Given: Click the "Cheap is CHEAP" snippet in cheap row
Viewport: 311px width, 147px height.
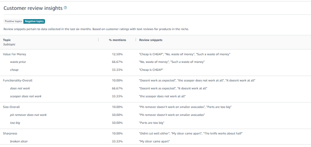Looking at the screenshot, I should tap(151, 70).
